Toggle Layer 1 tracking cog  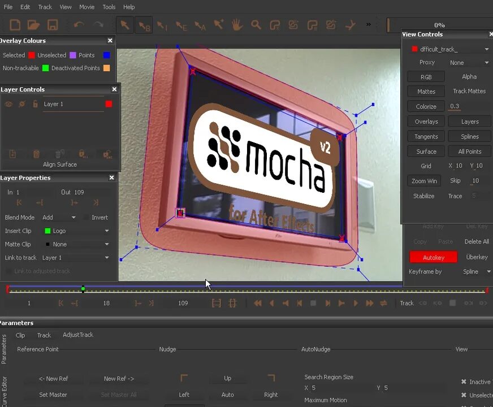point(21,104)
